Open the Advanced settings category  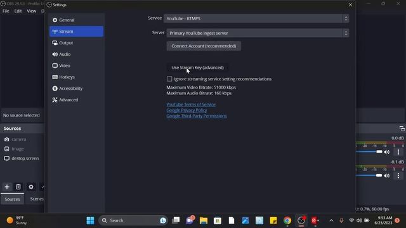(x=76, y=100)
